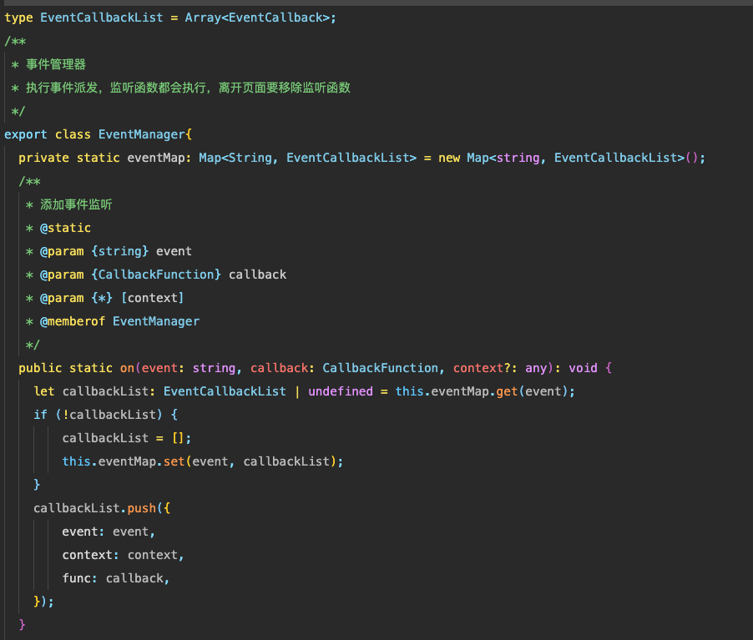Click the func property in the pushed object
This screenshot has width=753, height=640.
tap(76, 578)
